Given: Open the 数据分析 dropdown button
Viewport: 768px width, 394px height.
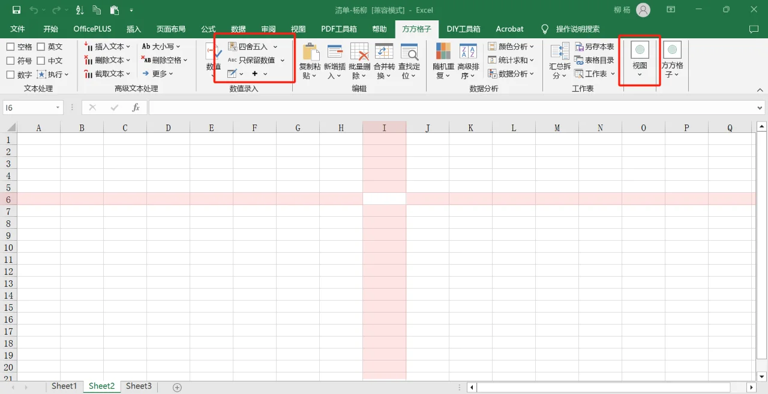Looking at the screenshot, I should (511, 74).
